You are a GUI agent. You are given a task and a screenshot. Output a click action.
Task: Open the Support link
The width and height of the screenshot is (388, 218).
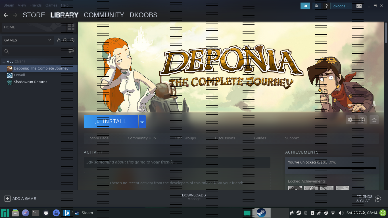point(292,138)
